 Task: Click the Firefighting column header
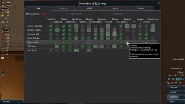click(x=51, y=19)
